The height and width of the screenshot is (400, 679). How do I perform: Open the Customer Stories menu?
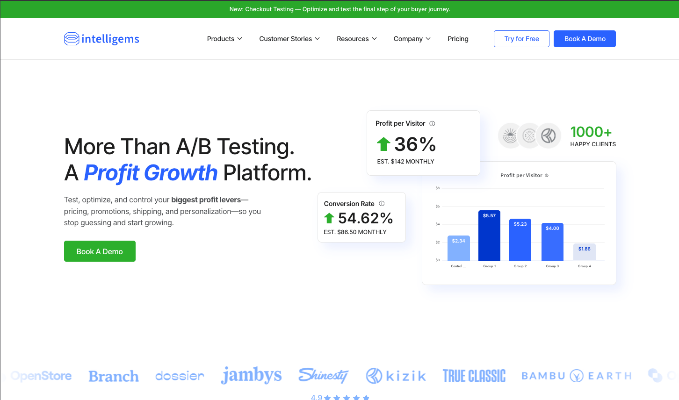tap(289, 39)
